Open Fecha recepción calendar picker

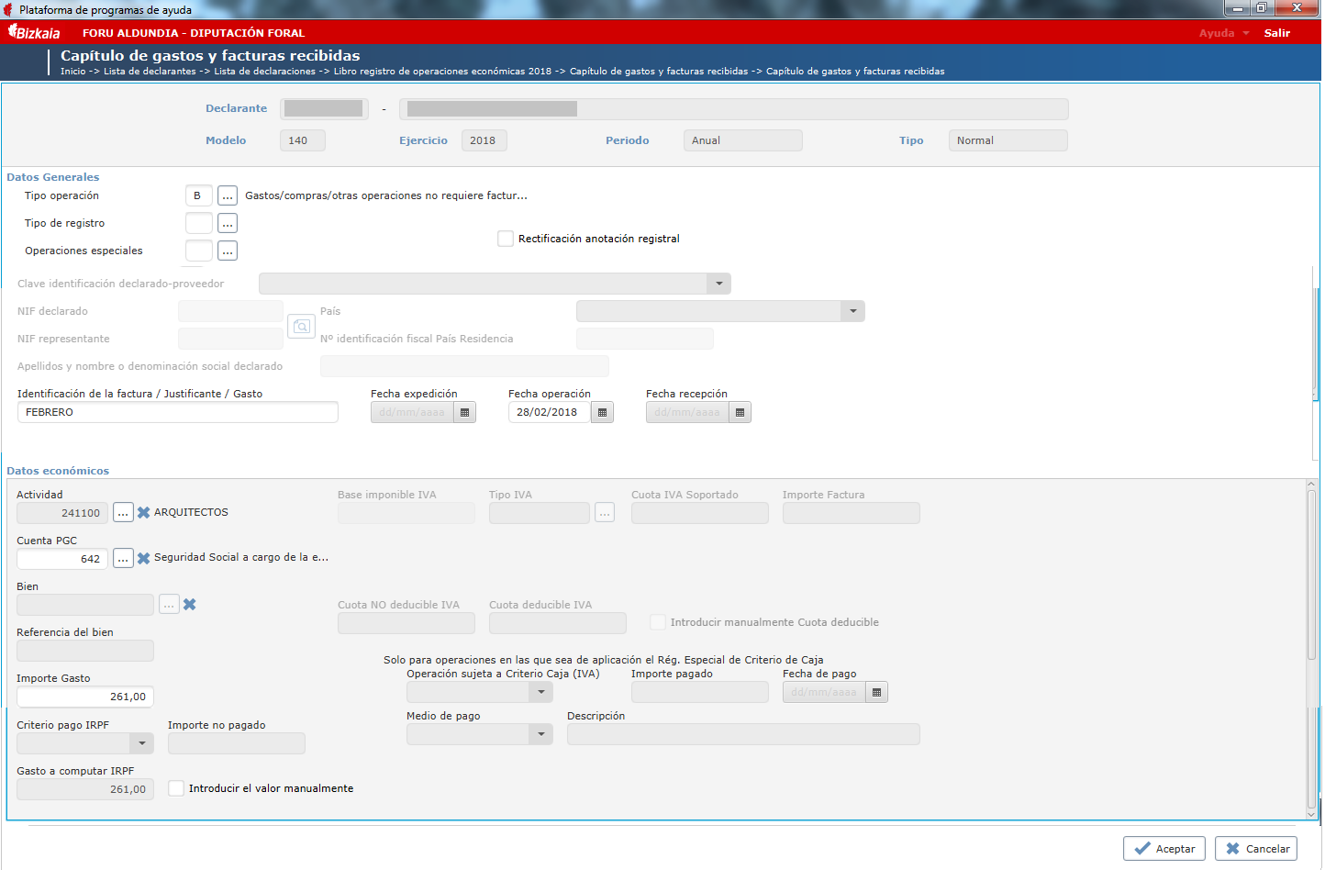pyautogui.click(x=740, y=412)
